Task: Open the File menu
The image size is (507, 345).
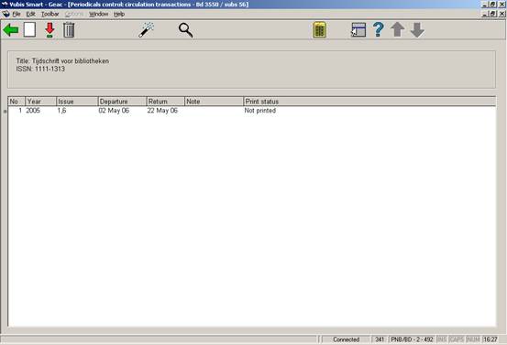Action: pyautogui.click(x=17, y=15)
